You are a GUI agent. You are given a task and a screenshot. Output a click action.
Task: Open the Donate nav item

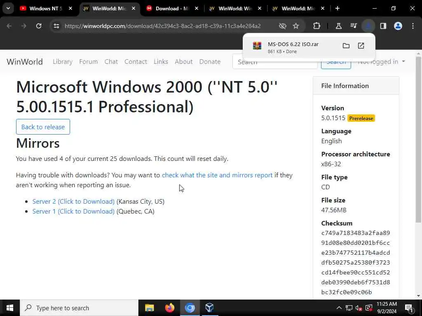pos(210,62)
